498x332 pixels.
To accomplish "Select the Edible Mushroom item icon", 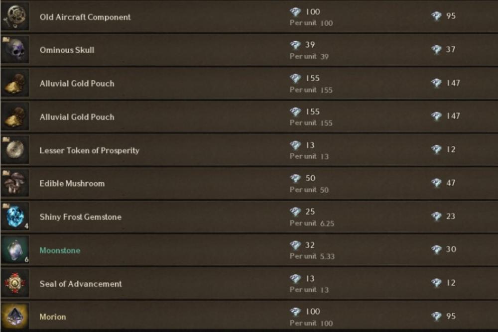I will point(15,183).
